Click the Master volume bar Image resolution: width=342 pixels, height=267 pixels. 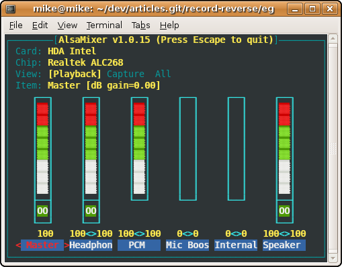pos(43,148)
